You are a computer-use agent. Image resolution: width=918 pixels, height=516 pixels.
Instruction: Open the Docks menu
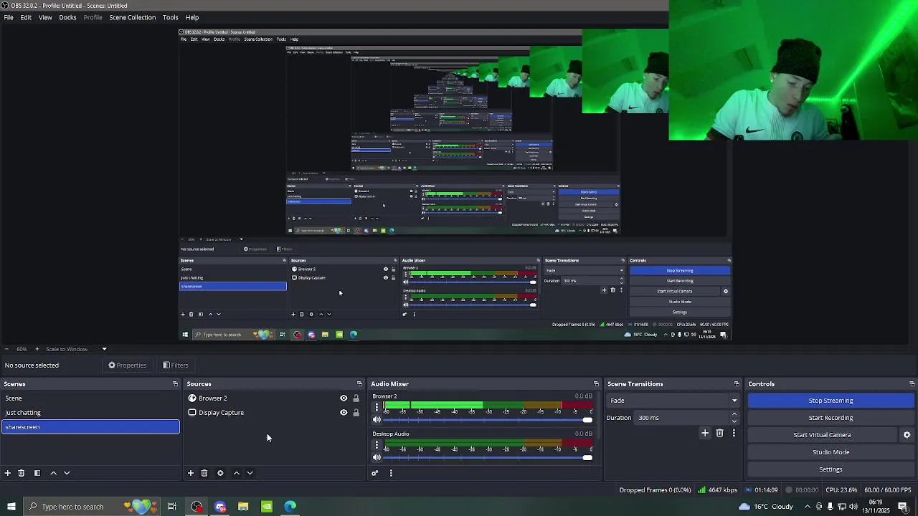point(67,17)
